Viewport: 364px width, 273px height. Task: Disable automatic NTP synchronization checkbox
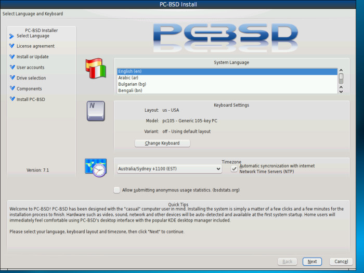tap(234, 169)
